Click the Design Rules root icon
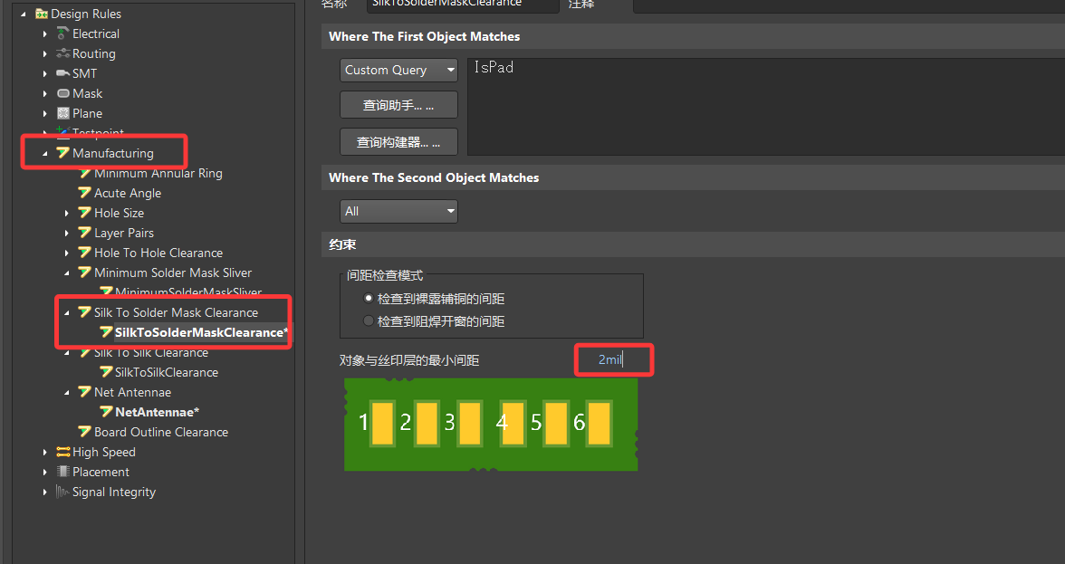The width and height of the screenshot is (1065, 564). (x=42, y=14)
